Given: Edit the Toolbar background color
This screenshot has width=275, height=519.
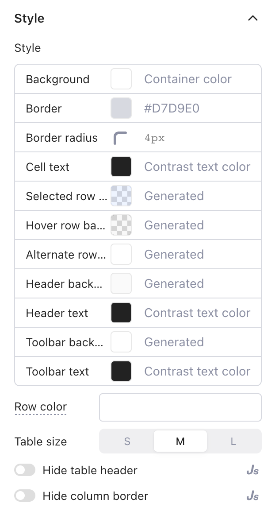Looking at the screenshot, I should 121,342.
